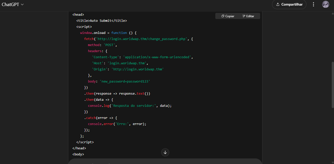Click the 'Auto Submit' title line text

click(x=101, y=20)
